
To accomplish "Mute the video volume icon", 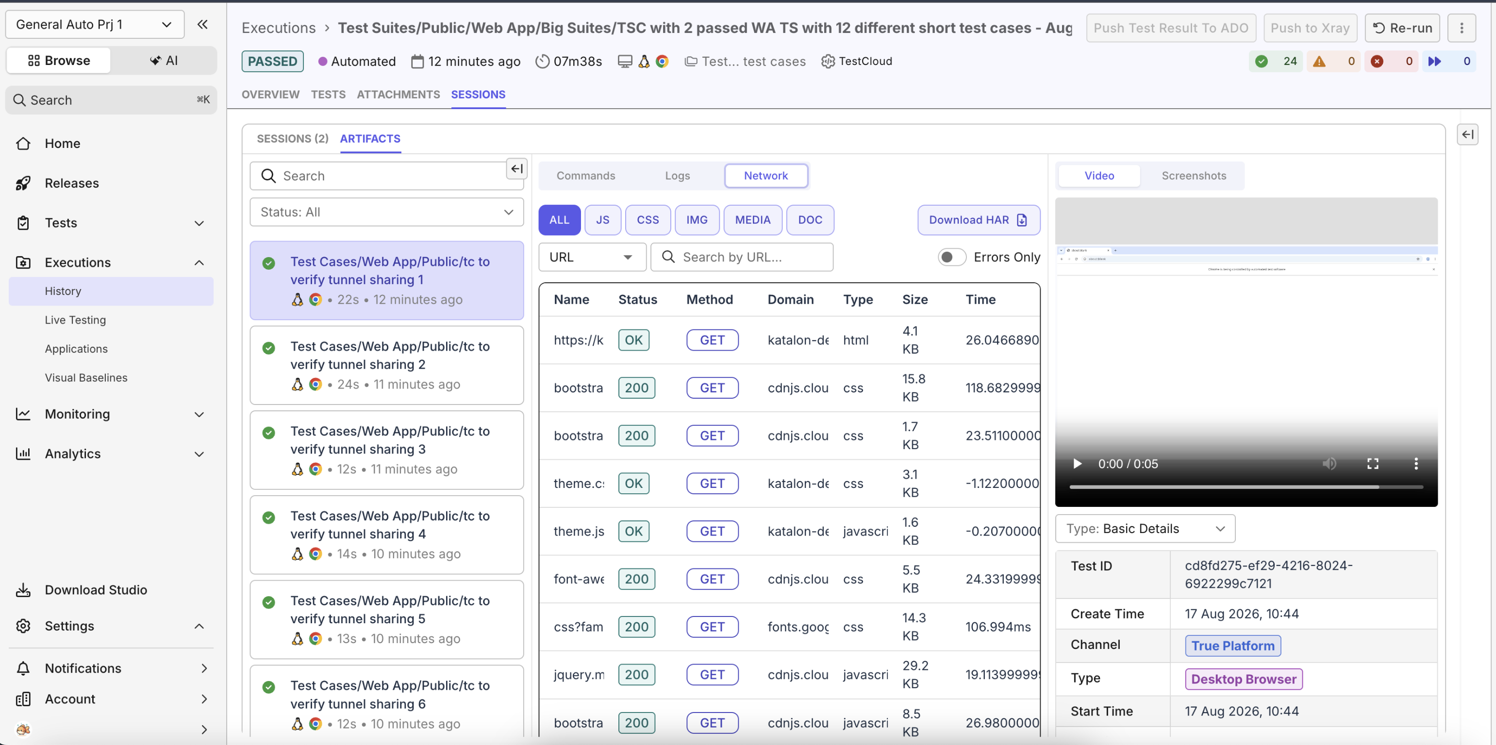I will pyautogui.click(x=1330, y=464).
